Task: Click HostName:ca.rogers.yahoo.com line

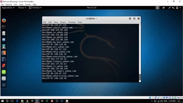Action: pyautogui.click(x=59, y=71)
